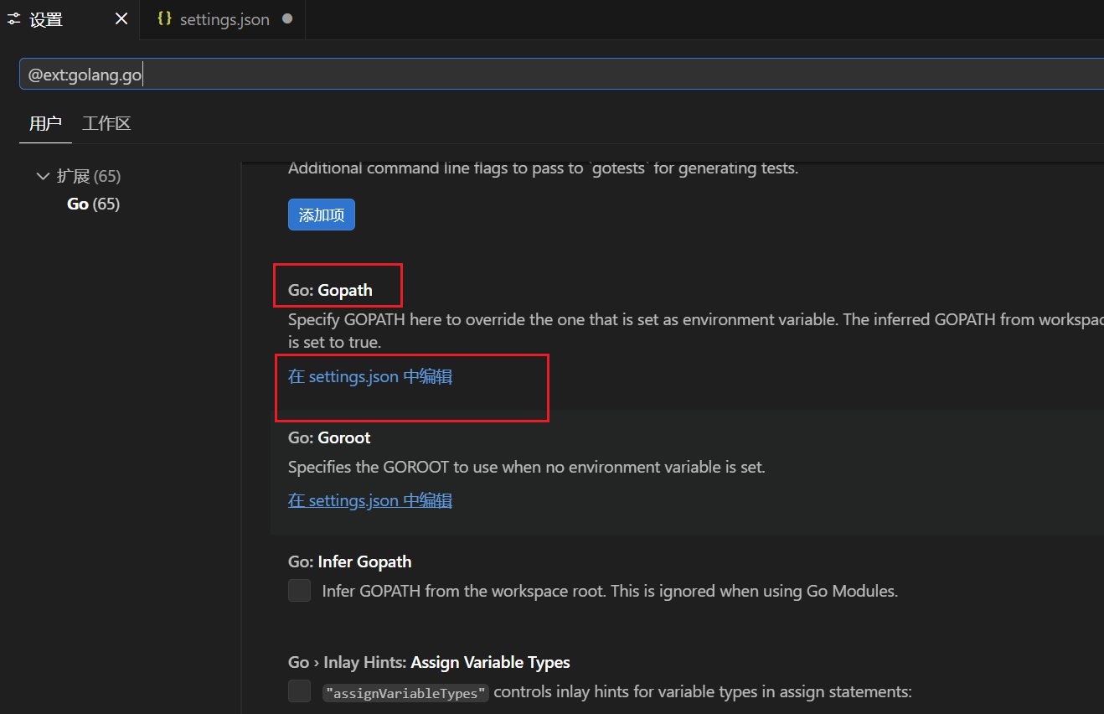Click the Go: Infer Gopath setting title

[349, 562]
